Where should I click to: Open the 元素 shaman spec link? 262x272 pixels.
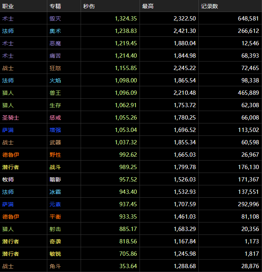tap(55, 204)
